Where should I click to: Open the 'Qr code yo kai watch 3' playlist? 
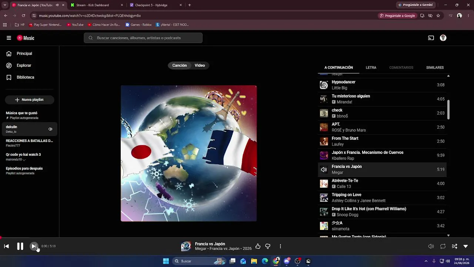30,157
